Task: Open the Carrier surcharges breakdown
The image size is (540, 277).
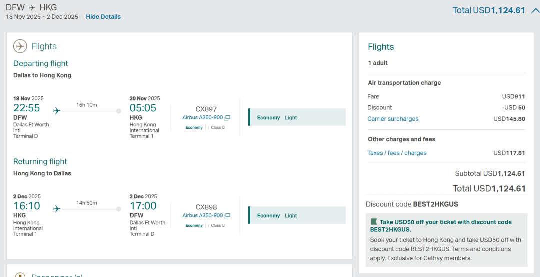Action: 393,119
